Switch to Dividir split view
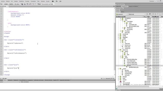 [x=6, y=4]
